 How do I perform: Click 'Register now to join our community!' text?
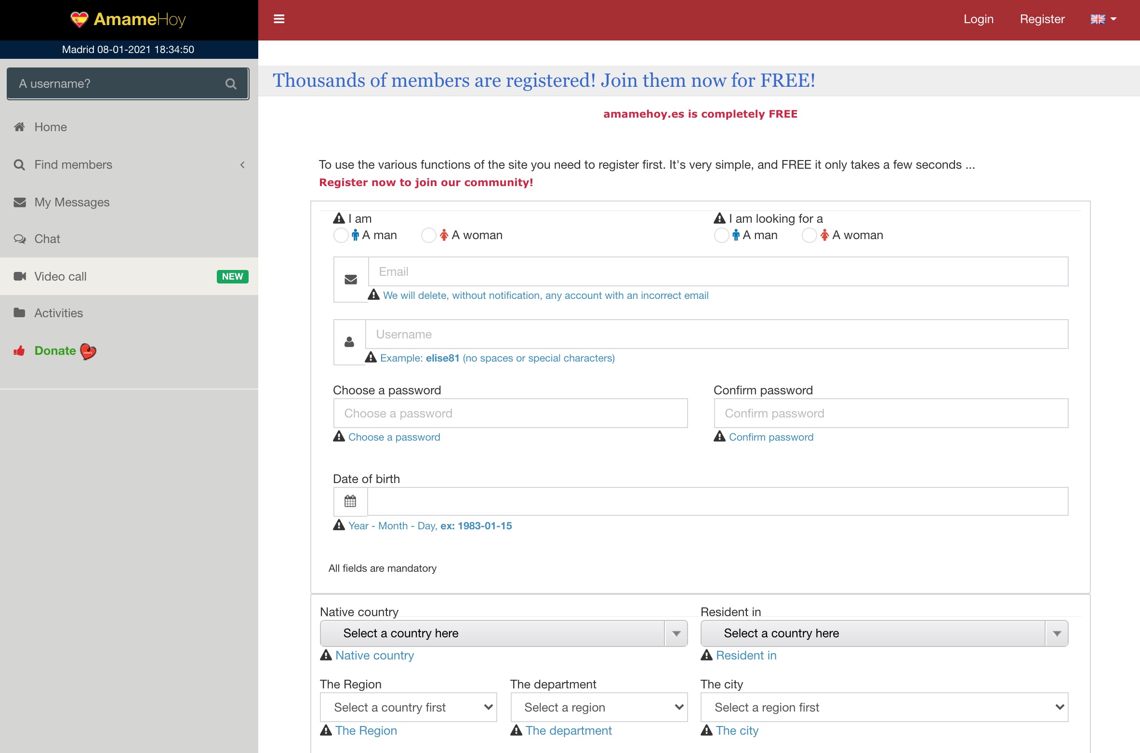click(426, 182)
